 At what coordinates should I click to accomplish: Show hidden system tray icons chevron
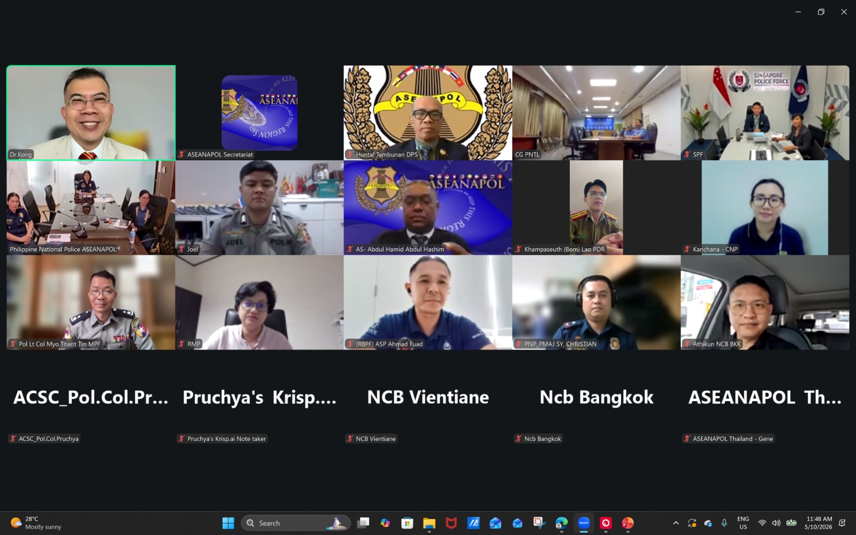pyautogui.click(x=676, y=523)
